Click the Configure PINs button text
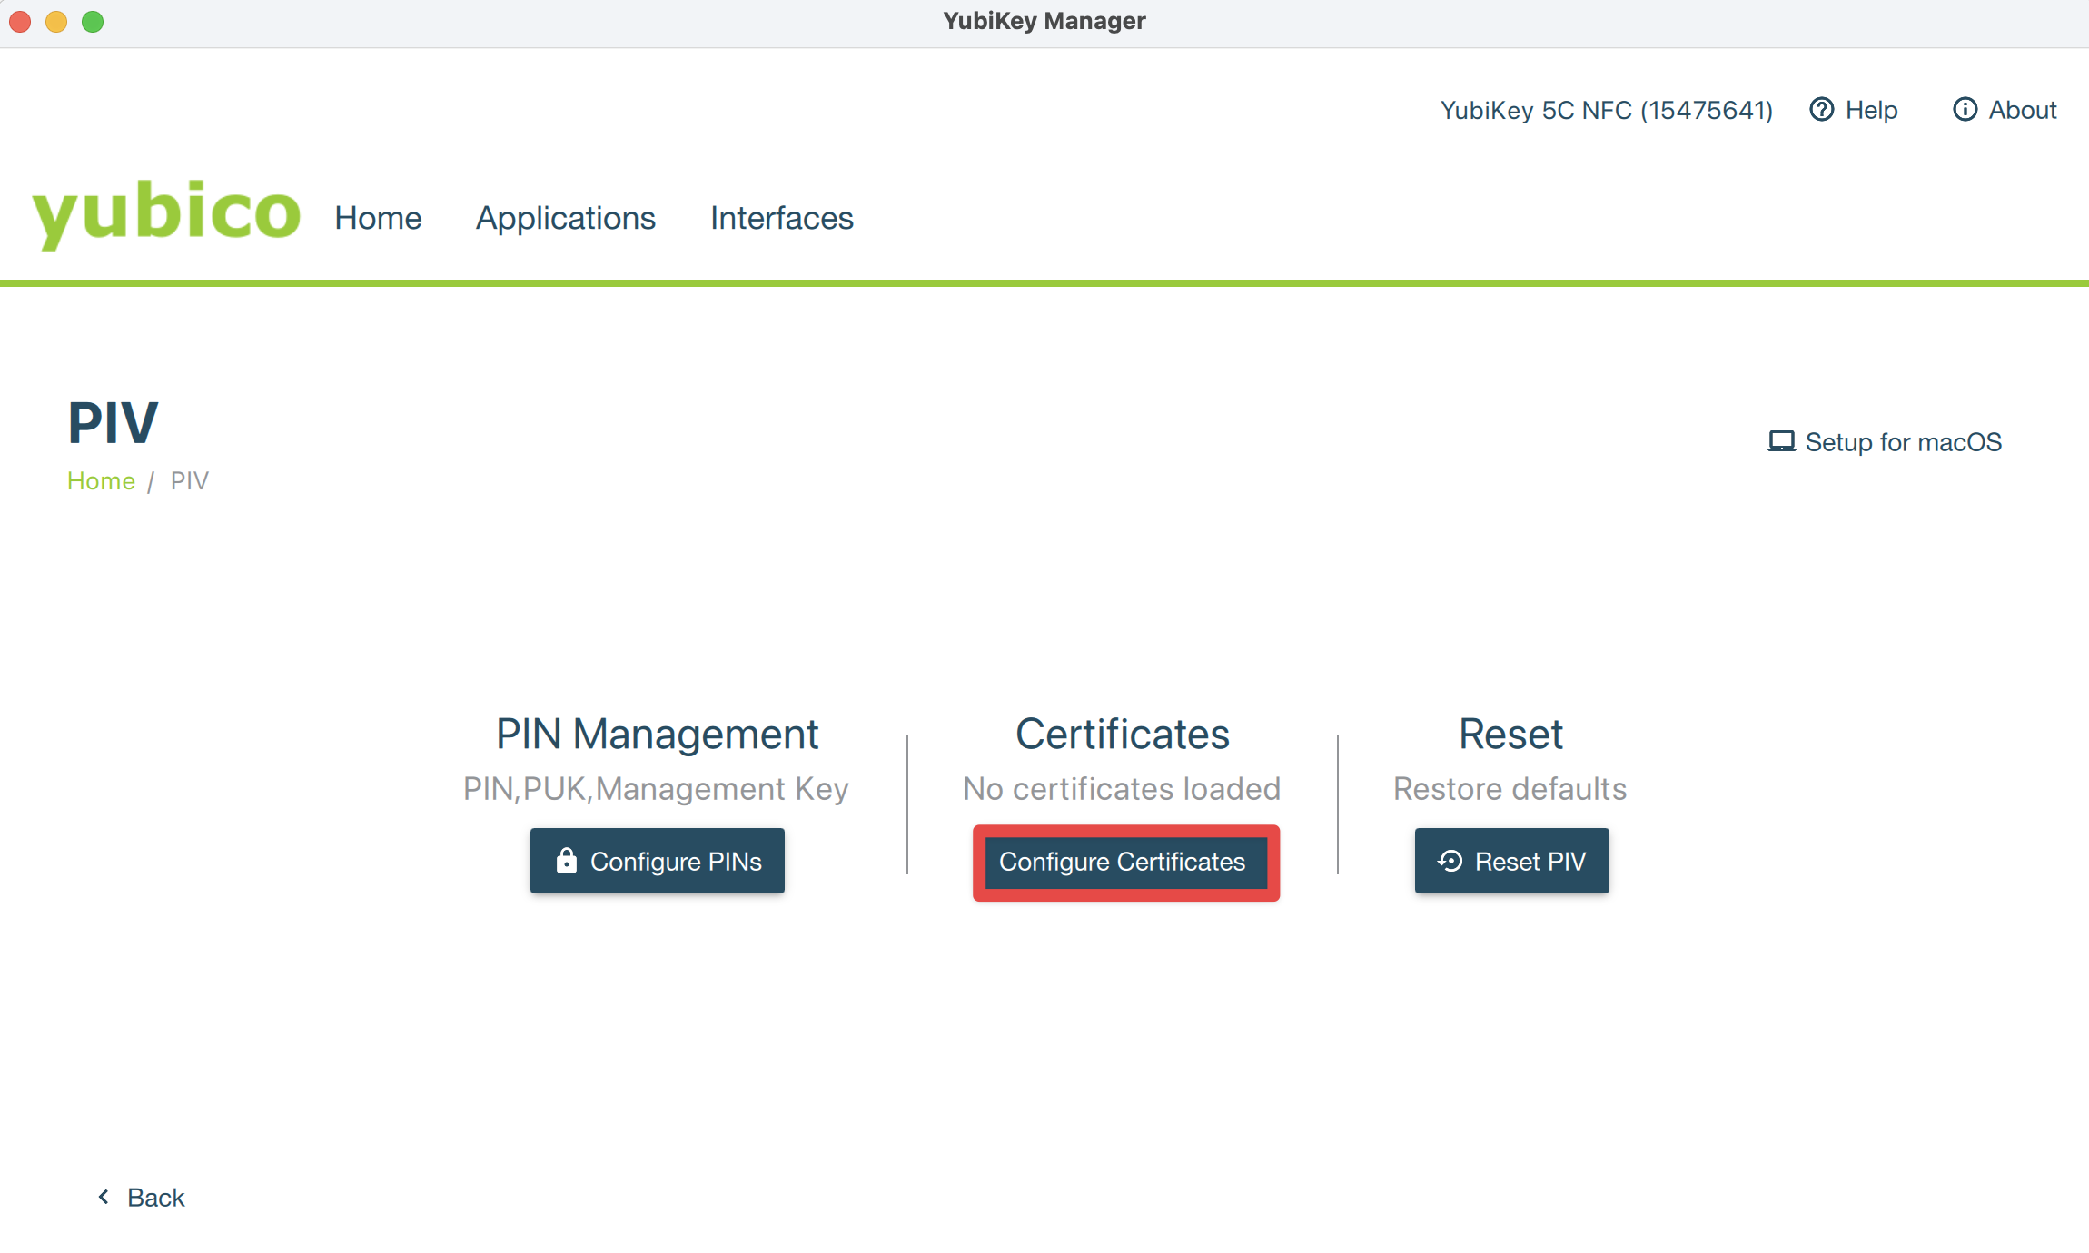Image resolution: width=2089 pixels, height=1253 pixels. pyautogui.click(x=676, y=861)
